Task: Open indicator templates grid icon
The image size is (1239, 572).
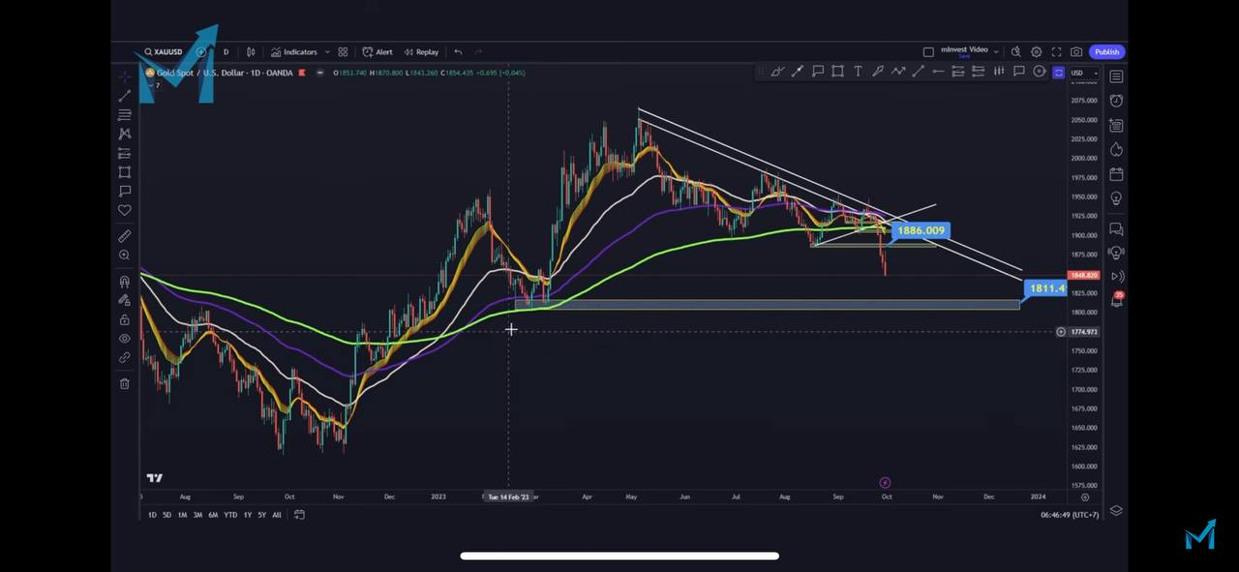Action: (343, 52)
